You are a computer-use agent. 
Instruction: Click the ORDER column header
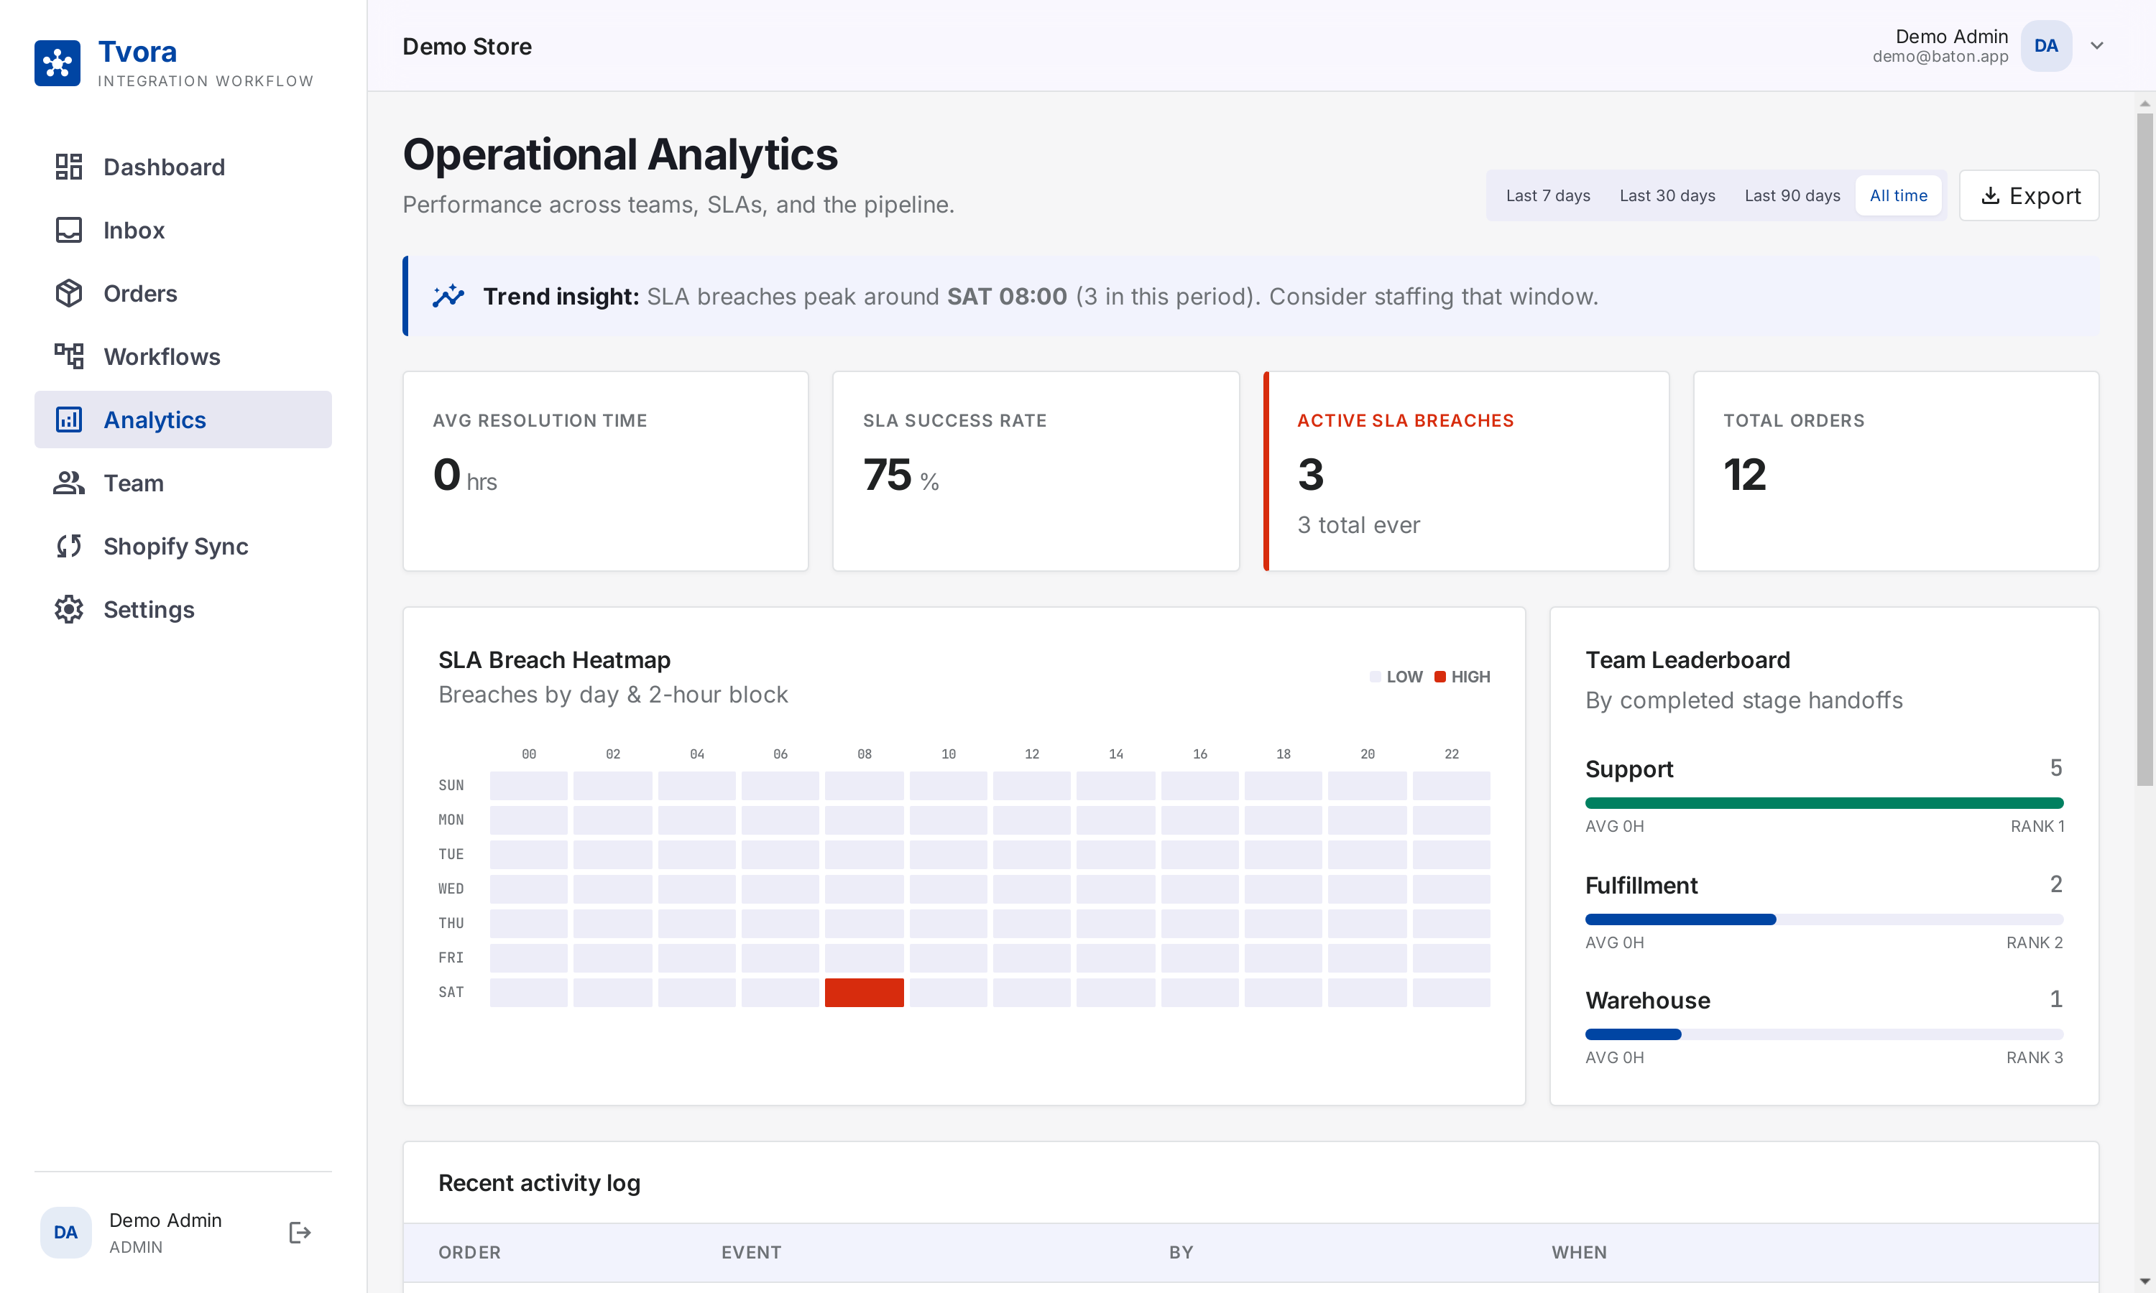click(470, 1252)
